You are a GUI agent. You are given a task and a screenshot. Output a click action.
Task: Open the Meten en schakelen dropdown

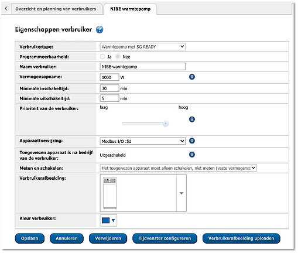178,168
